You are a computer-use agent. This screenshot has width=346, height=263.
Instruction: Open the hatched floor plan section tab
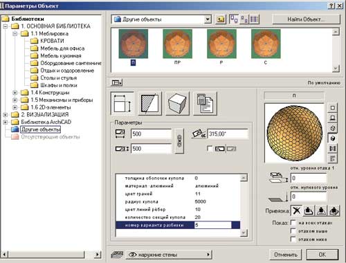[x=149, y=103]
